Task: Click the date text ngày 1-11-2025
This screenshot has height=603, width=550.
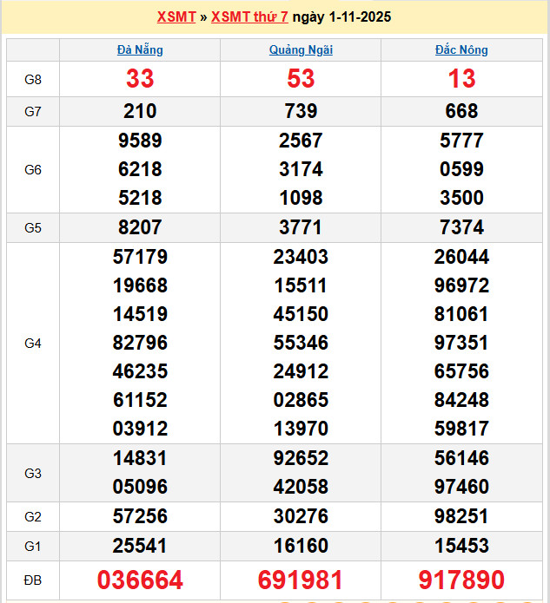Action: (x=341, y=17)
